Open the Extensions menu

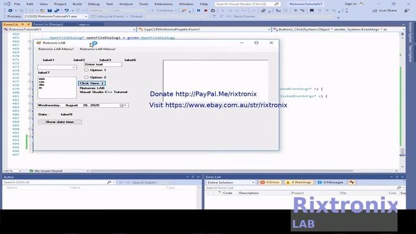(163, 4)
